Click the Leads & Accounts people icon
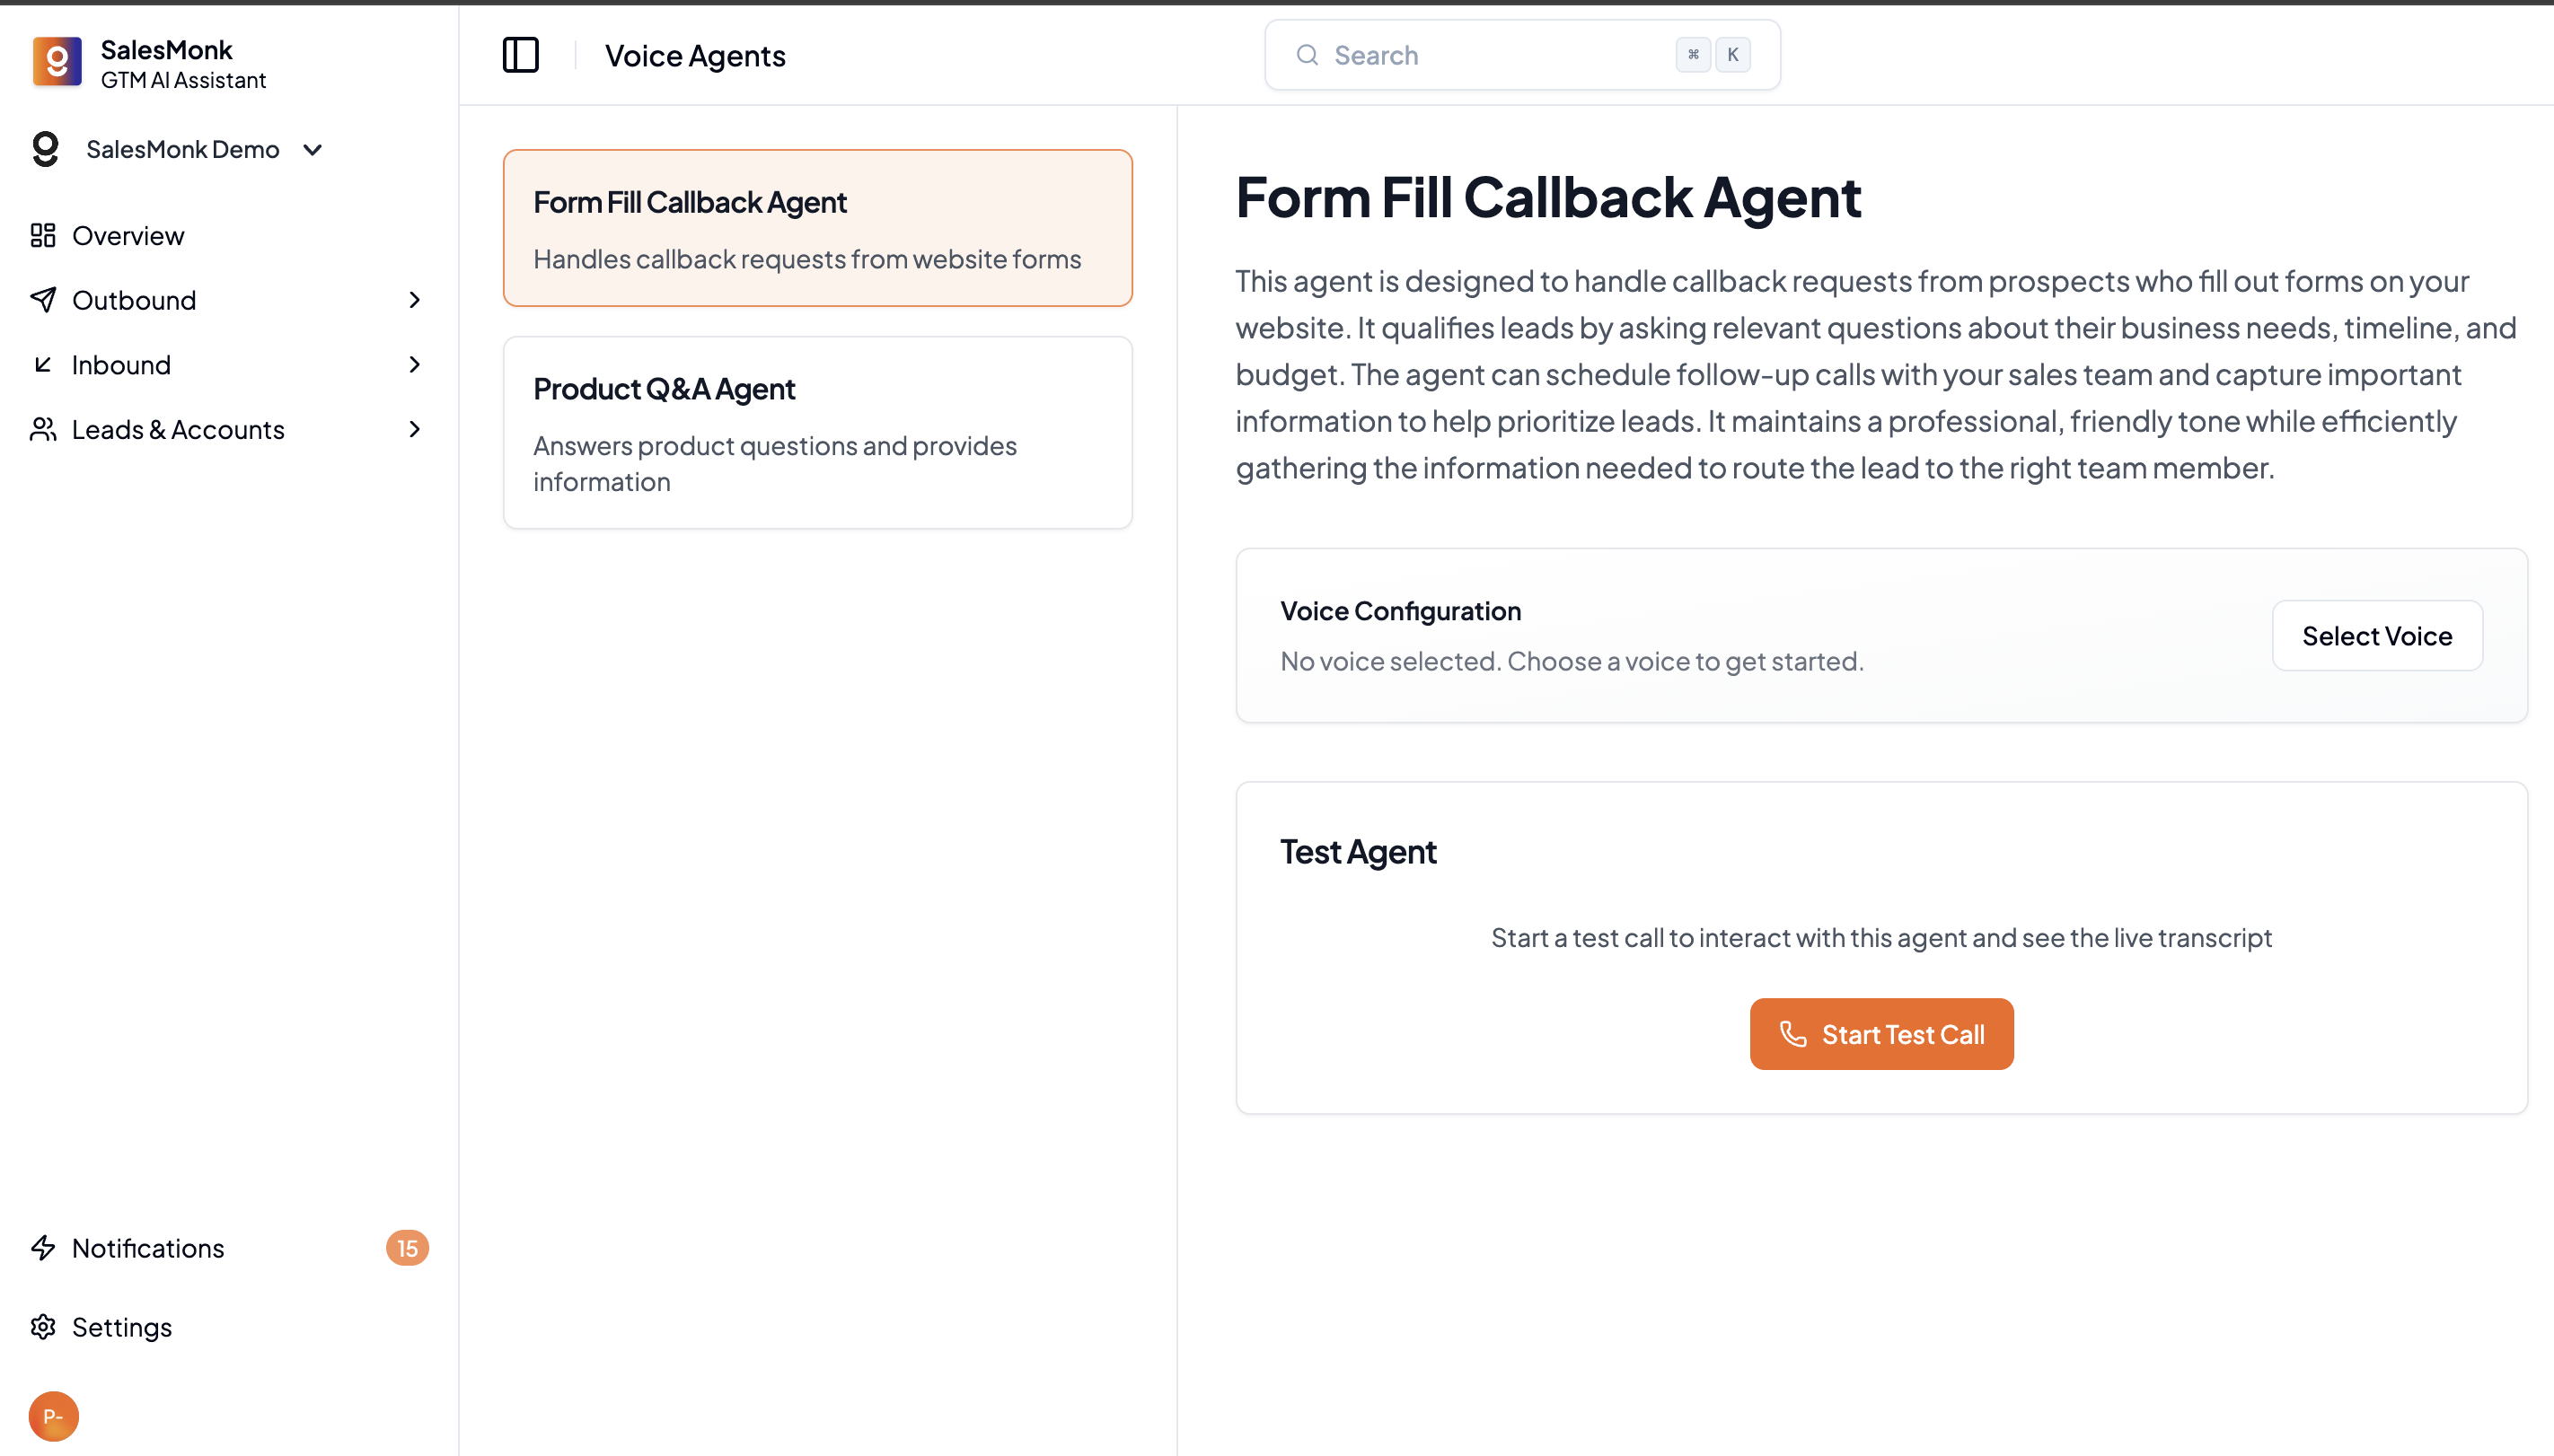This screenshot has width=2554, height=1456. [43, 430]
